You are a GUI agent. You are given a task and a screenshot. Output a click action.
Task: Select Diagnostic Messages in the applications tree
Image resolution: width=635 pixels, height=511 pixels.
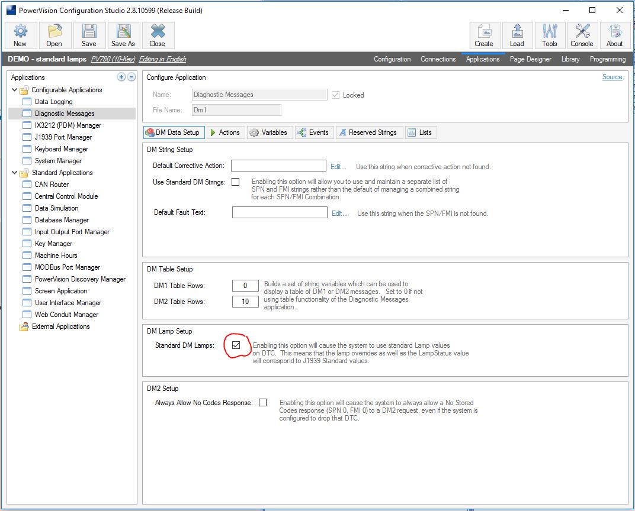[72, 114]
